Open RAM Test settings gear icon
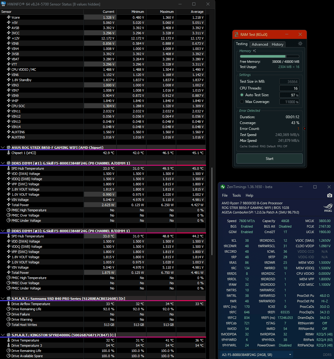This screenshot has height=359, width=334. pos(300,44)
